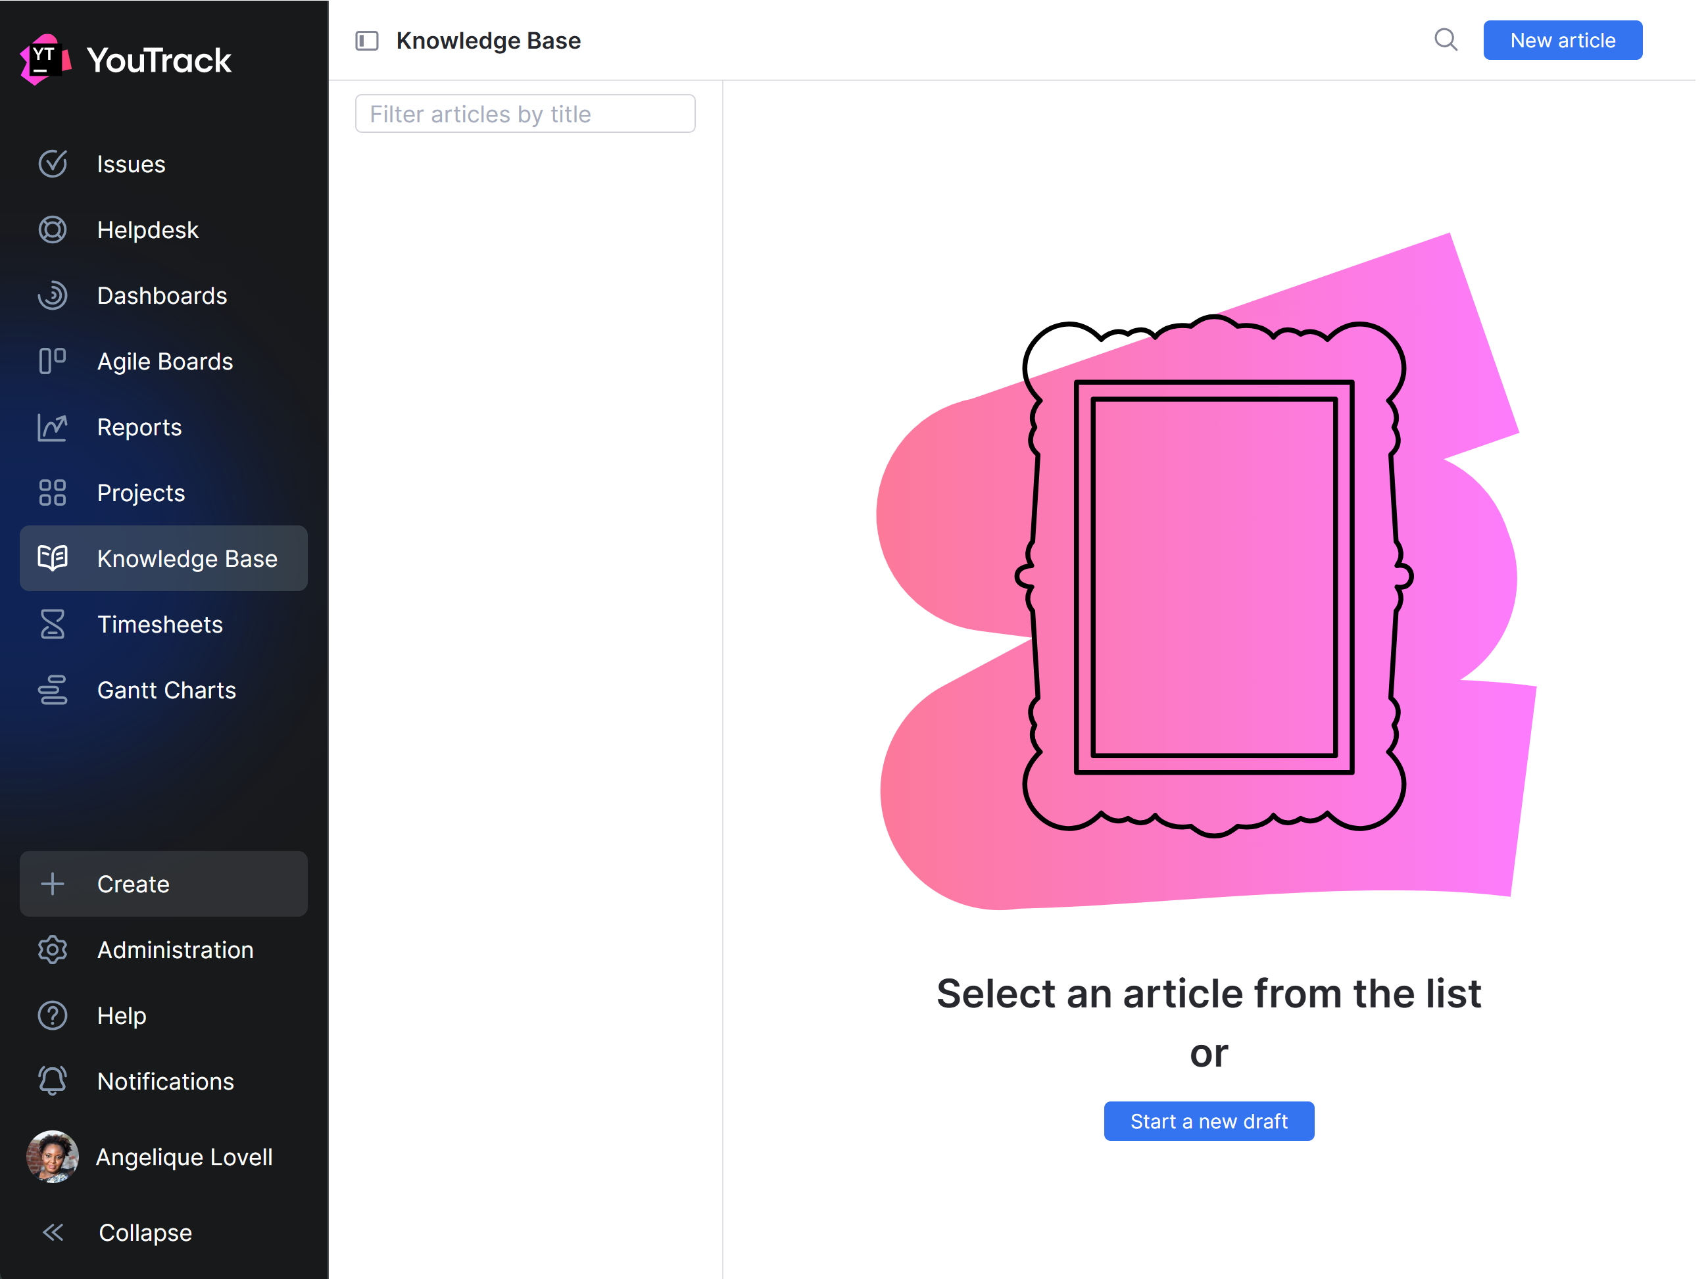The width and height of the screenshot is (1706, 1279).
Task: Open the Reports chart icon
Action: point(53,427)
